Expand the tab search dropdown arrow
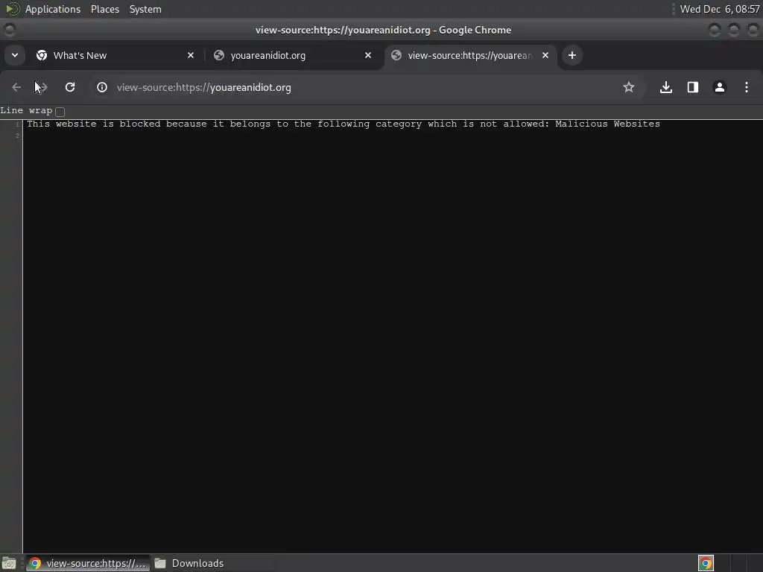The width and height of the screenshot is (763, 572). [15, 55]
